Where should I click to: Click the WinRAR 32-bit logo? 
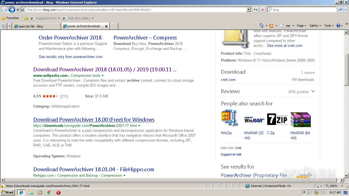point(254,120)
